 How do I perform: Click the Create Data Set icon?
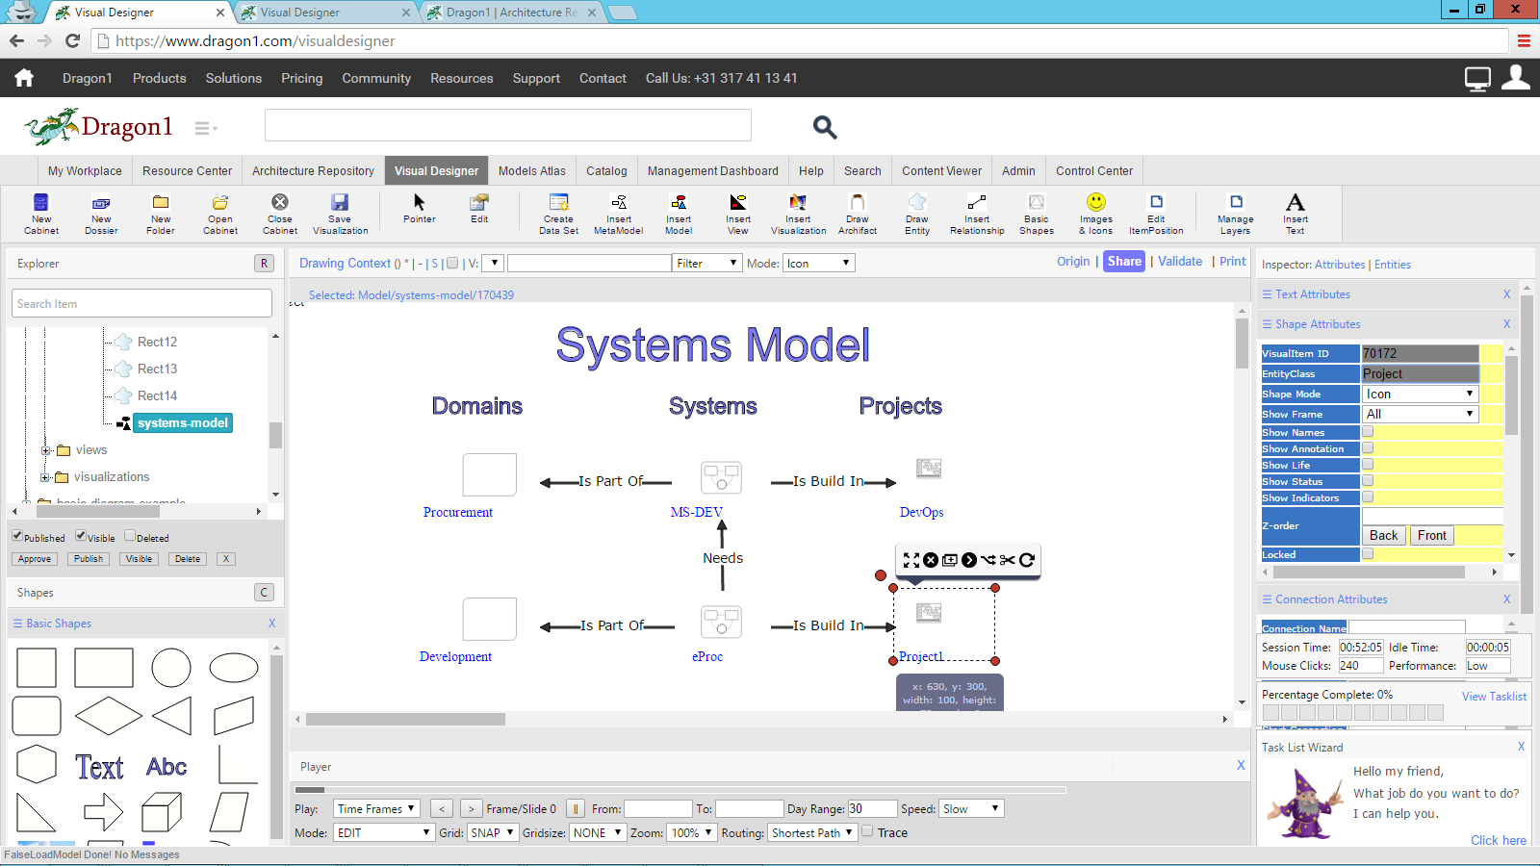click(558, 212)
